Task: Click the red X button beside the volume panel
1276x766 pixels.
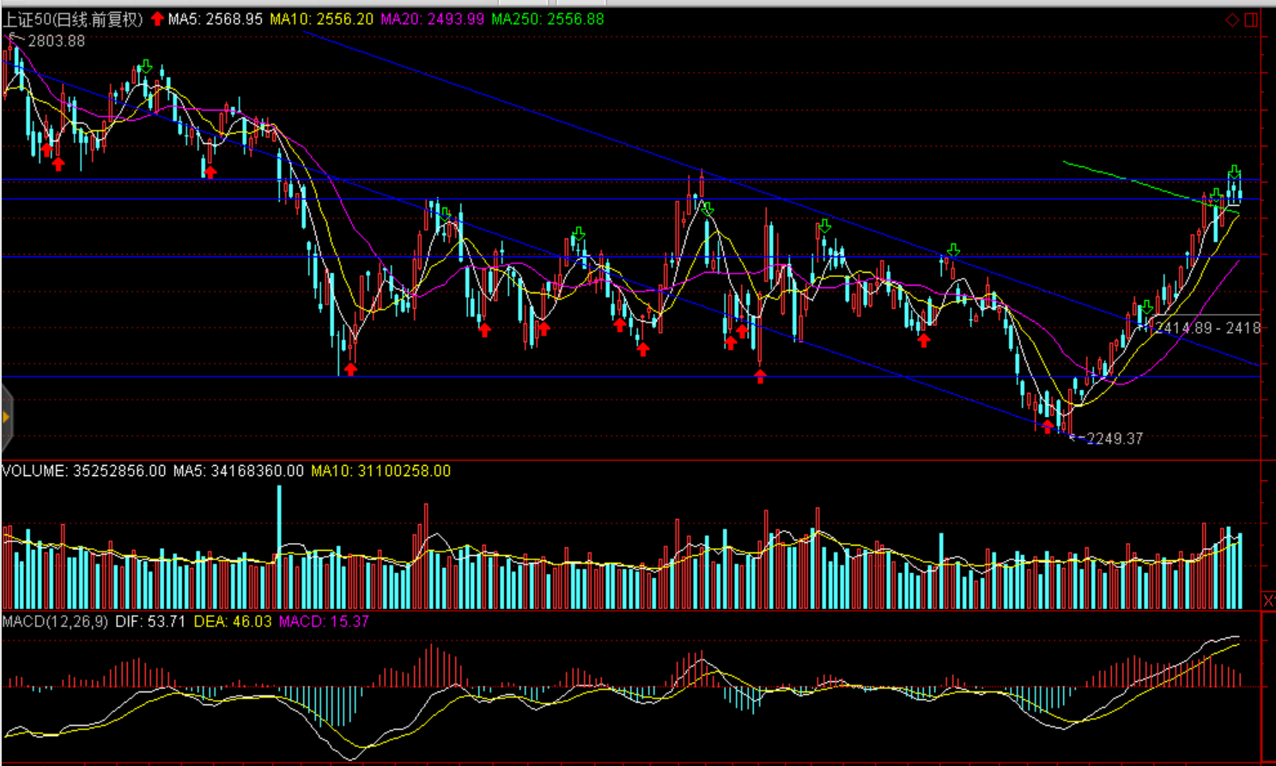Action: coord(1268,600)
